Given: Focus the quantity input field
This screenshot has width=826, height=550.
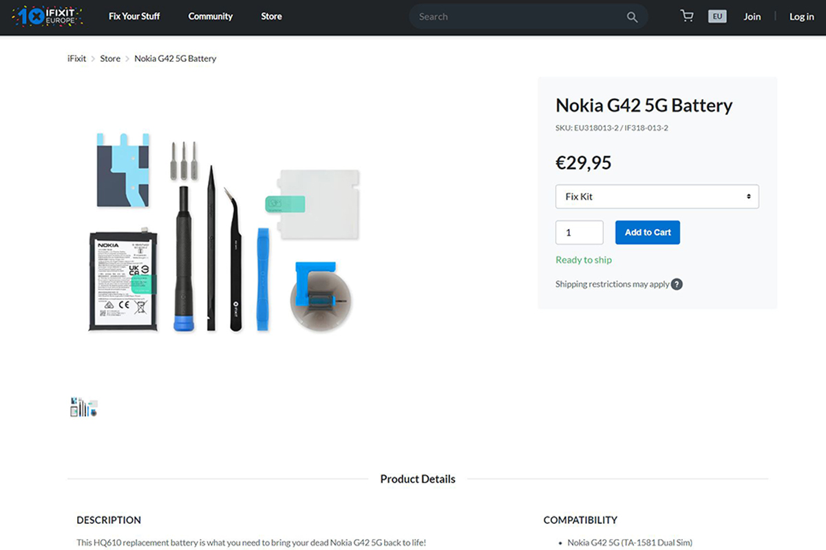Looking at the screenshot, I should pyautogui.click(x=580, y=232).
